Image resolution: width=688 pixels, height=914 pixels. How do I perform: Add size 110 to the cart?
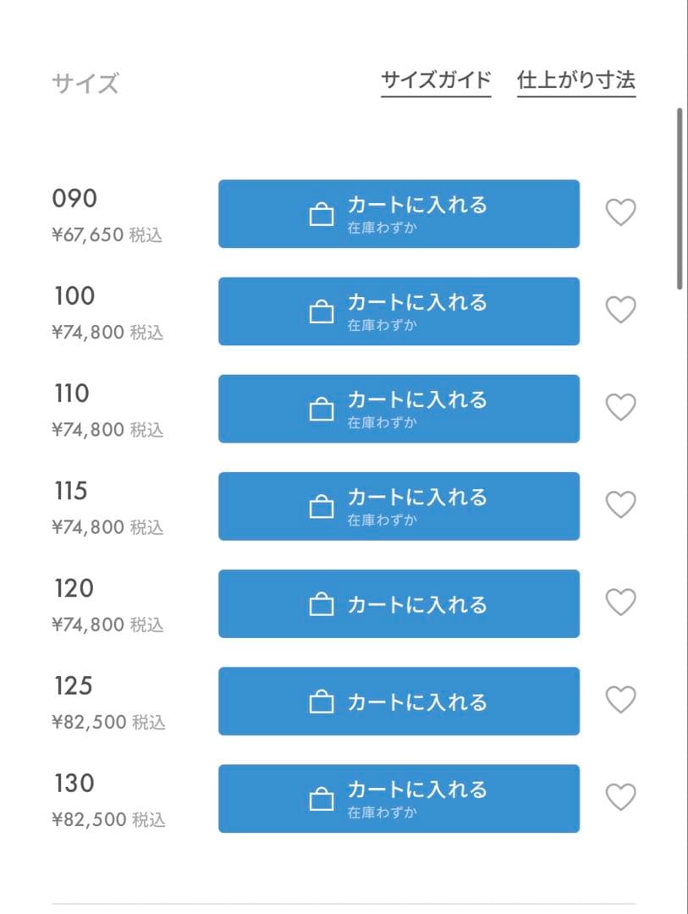(399, 408)
